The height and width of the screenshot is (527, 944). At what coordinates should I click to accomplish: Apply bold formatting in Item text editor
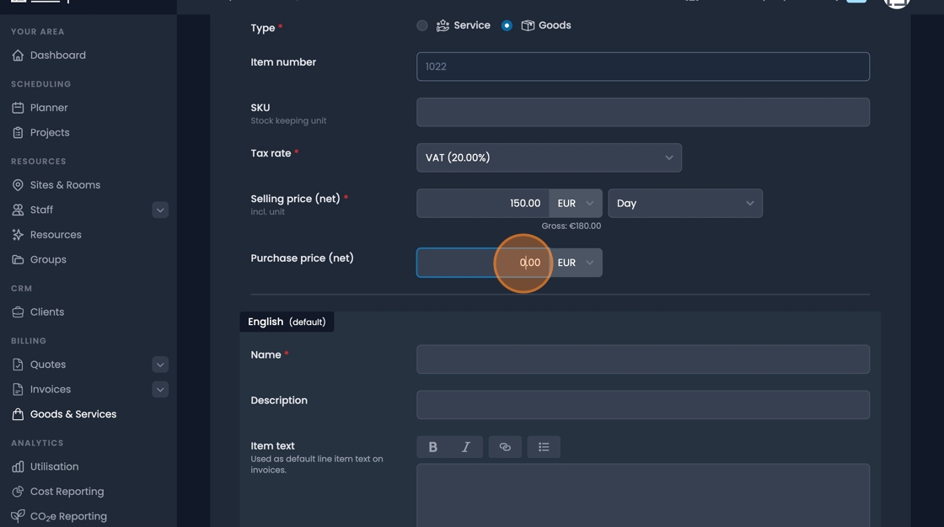(432, 446)
